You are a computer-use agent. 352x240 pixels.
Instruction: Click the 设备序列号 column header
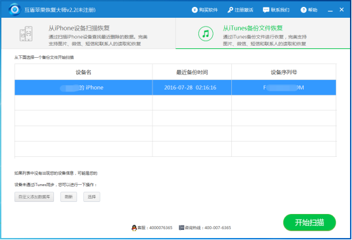tap(284, 72)
